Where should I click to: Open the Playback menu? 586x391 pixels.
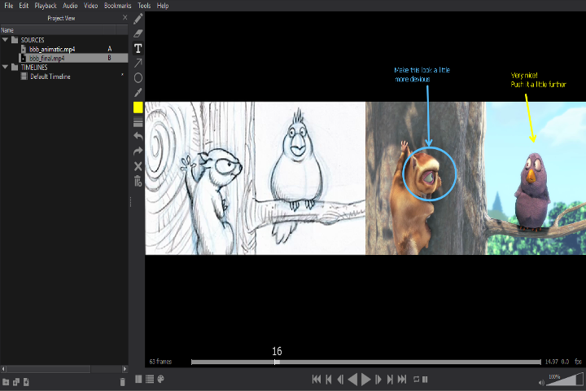(x=46, y=6)
